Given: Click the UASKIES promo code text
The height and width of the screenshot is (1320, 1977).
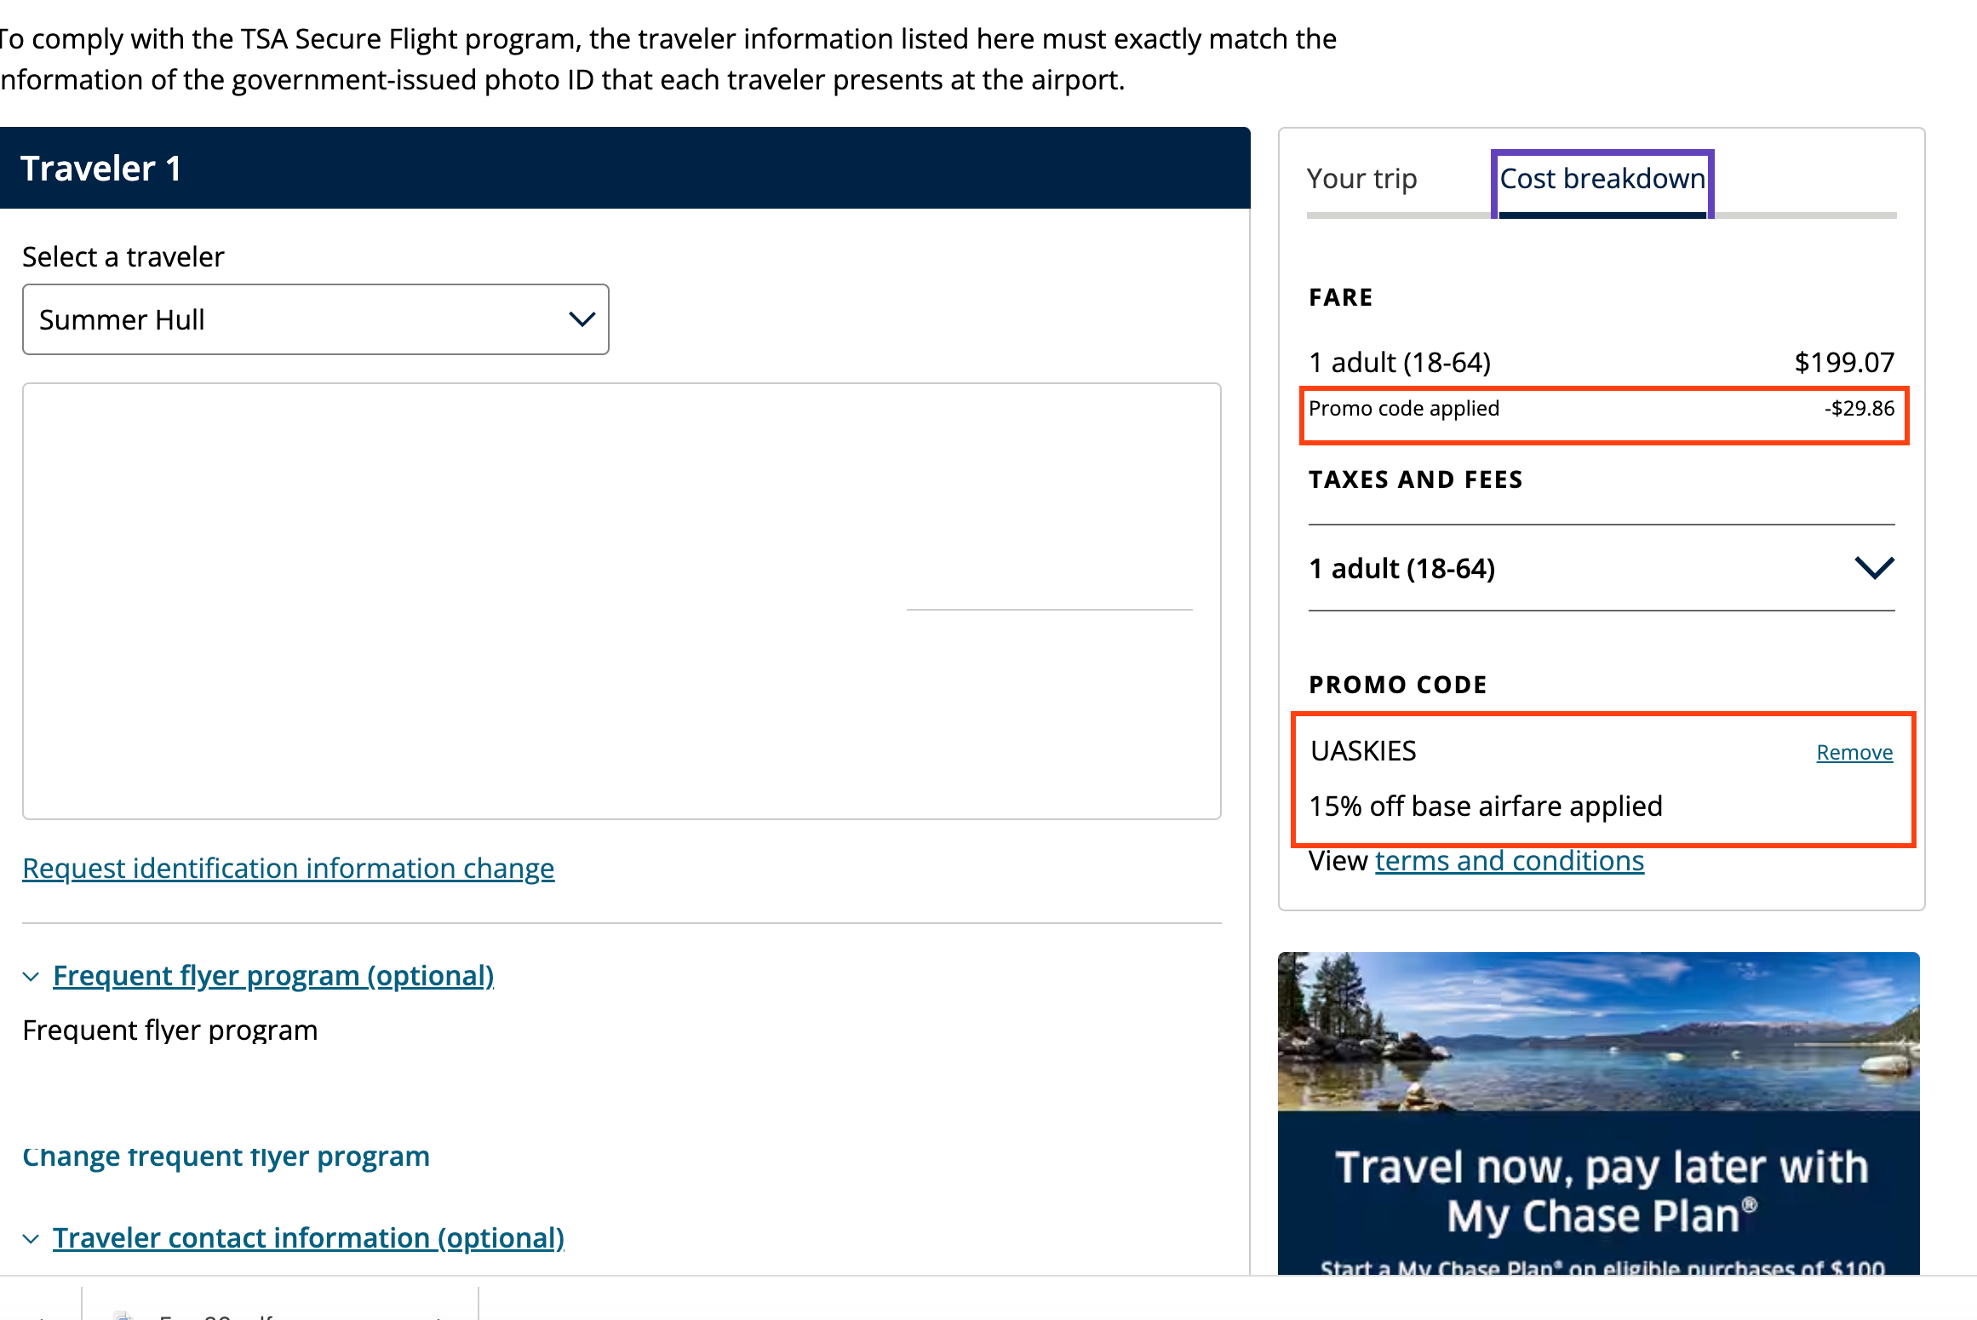Looking at the screenshot, I should pyautogui.click(x=1363, y=751).
